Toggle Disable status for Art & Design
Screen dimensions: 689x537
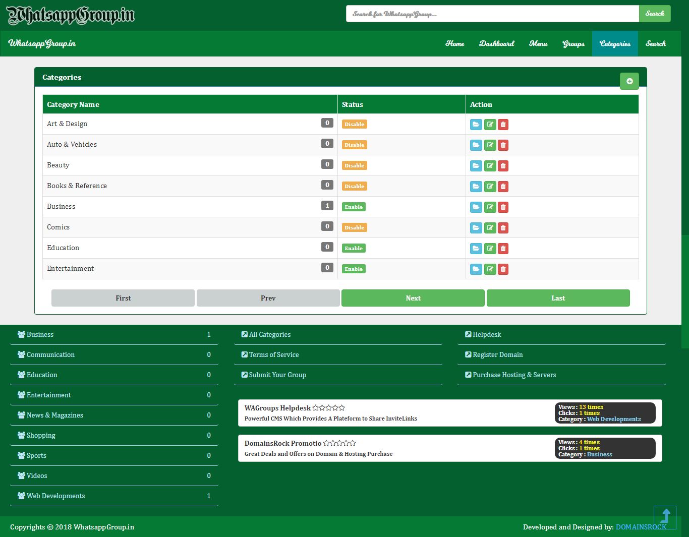(354, 125)
